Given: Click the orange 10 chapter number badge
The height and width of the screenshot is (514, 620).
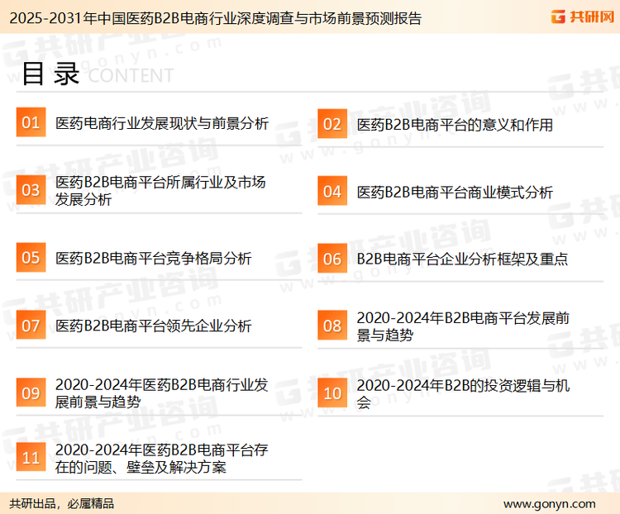Looking at the screenshot, I should click(332, 393).
